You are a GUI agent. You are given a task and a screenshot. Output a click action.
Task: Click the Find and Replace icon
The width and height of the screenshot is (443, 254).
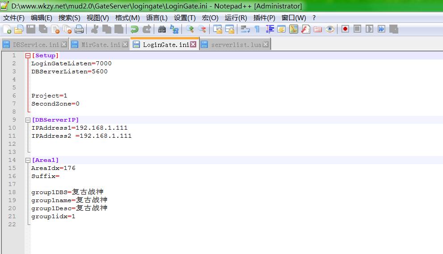coord(174,29)
